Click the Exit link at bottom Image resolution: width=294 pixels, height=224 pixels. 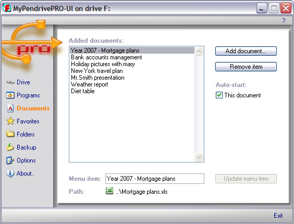click(x=278, y=216)
